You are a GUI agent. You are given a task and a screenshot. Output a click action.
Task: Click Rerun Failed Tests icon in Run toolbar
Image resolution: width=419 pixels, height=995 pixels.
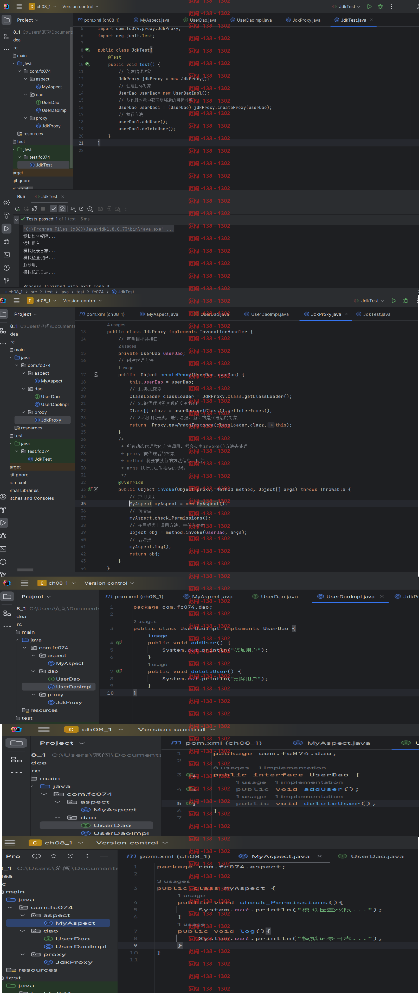26,209
